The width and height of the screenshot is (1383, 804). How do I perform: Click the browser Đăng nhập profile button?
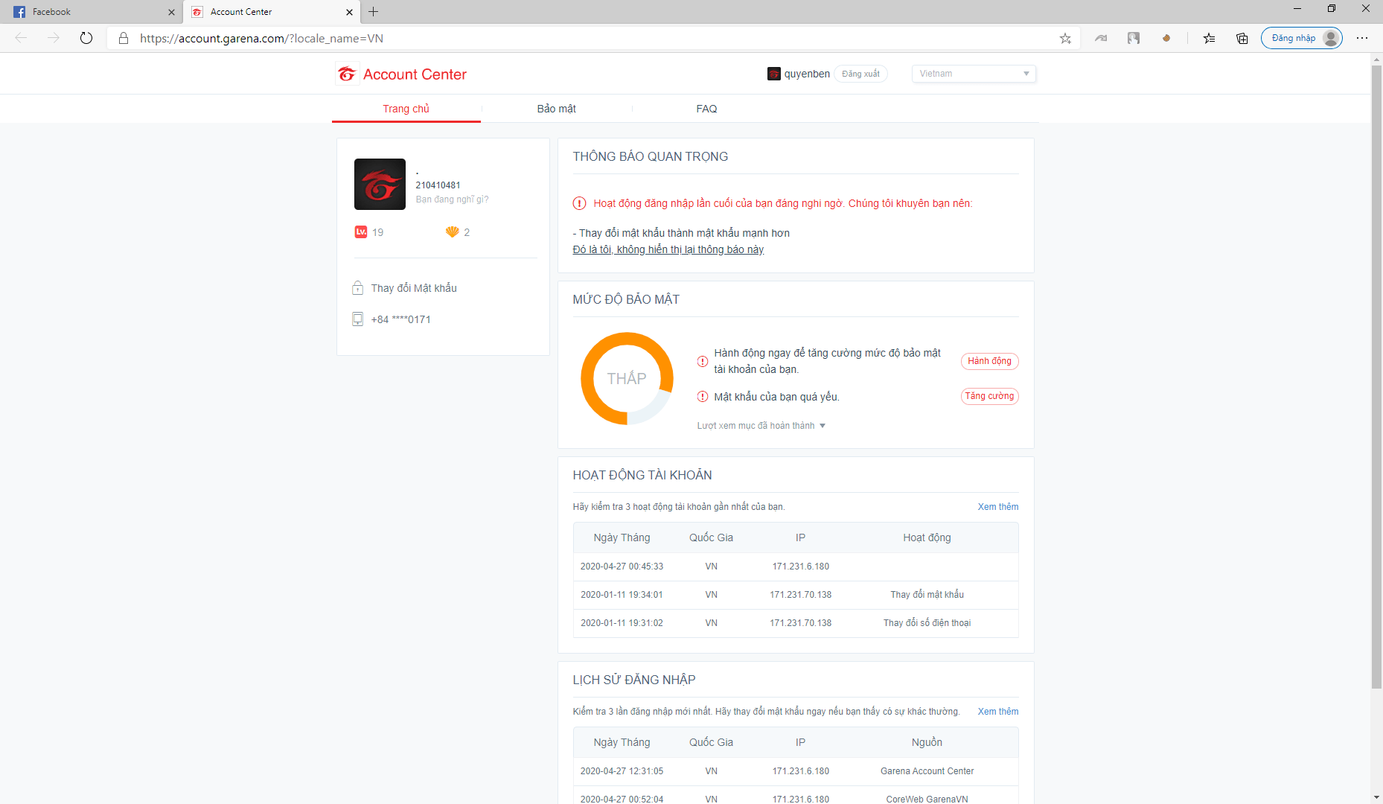(1301, 38)
